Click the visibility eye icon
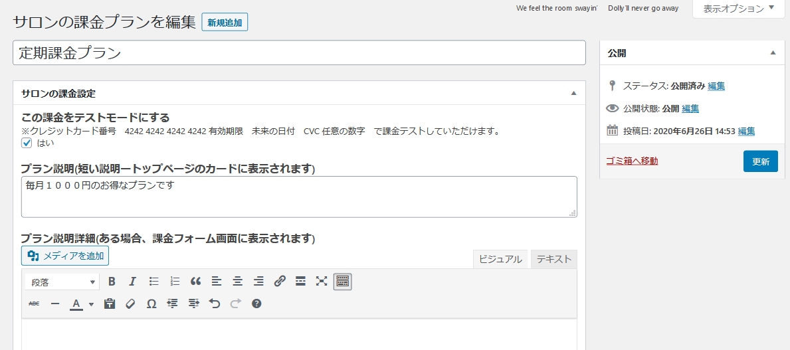Viewport: 790px width, 350px height. (612, 108)
